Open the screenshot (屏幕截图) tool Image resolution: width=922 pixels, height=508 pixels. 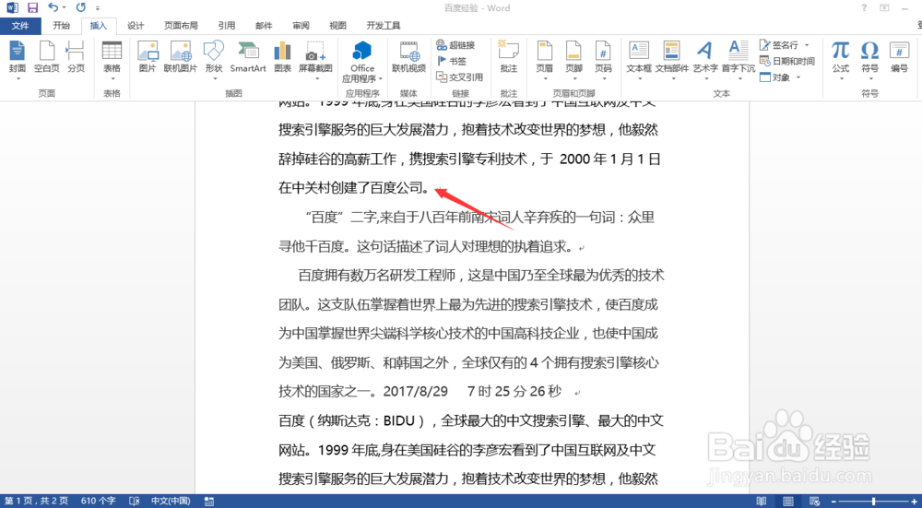315,57
